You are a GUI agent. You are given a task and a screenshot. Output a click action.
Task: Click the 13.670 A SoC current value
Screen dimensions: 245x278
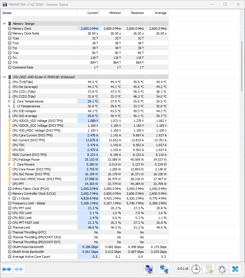click(x=92, y=140)
